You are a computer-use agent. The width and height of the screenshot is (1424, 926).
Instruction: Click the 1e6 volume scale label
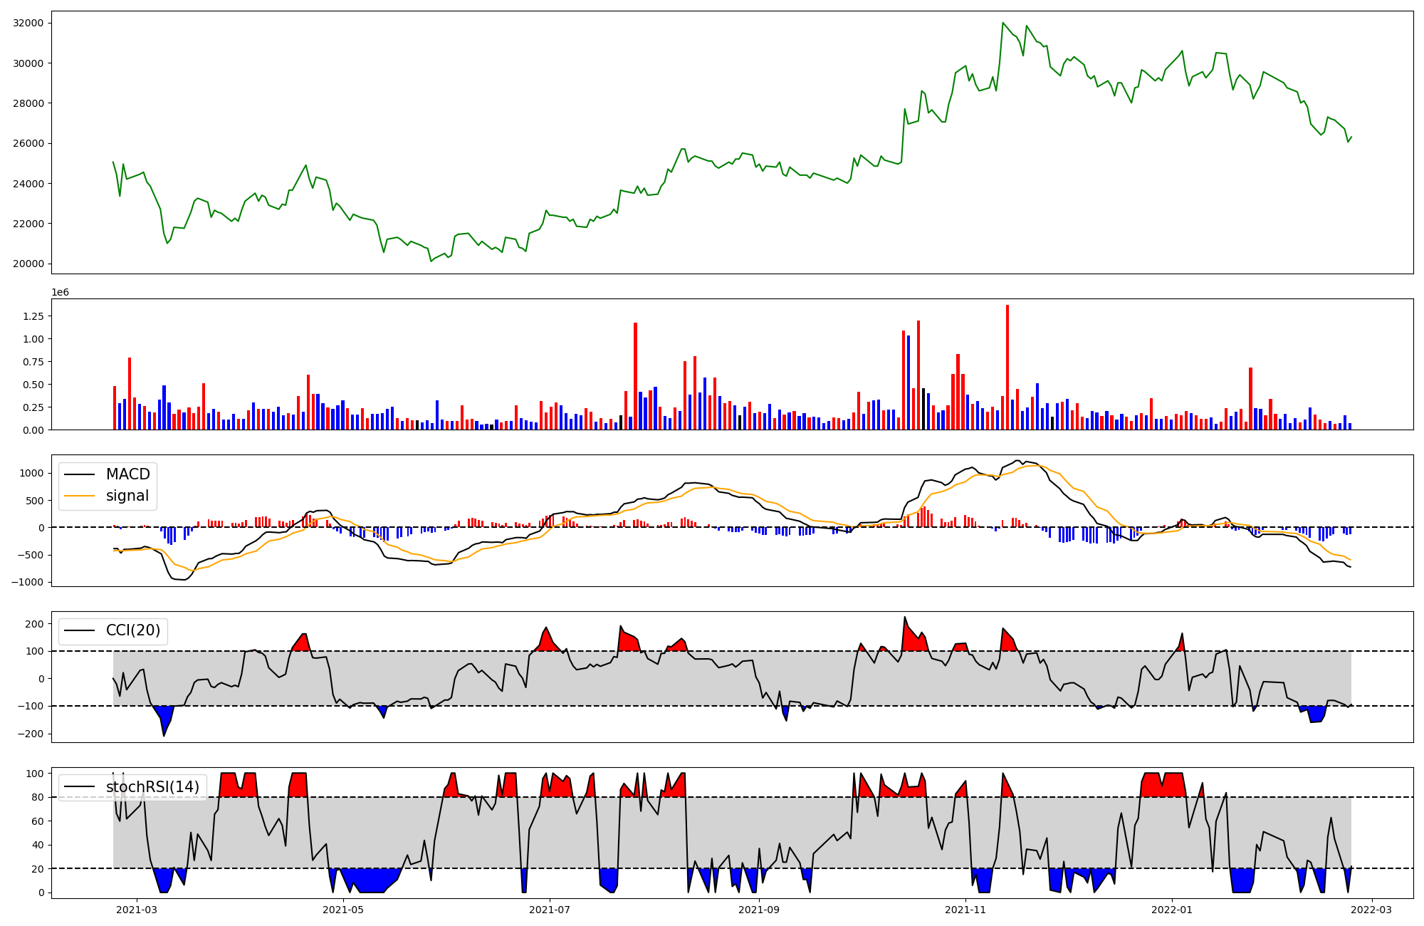60,292
